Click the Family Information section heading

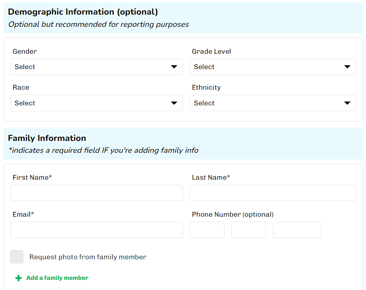tap(47, 138)
